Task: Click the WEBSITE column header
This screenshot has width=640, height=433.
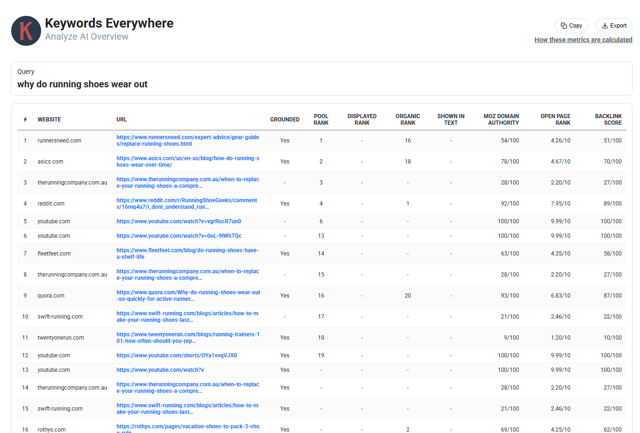Action: (49, 120)
